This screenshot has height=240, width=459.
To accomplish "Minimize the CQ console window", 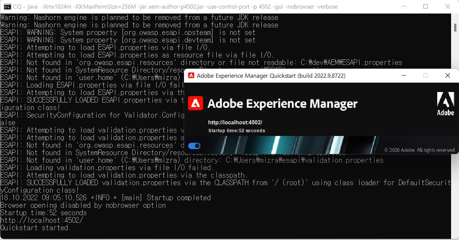I will tap(405, 6).
